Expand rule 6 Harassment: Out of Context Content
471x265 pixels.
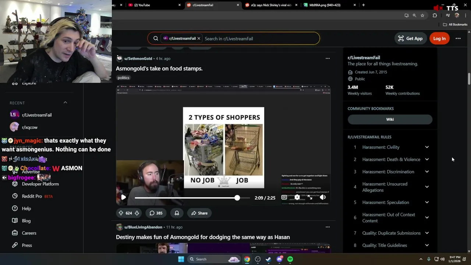427,218
